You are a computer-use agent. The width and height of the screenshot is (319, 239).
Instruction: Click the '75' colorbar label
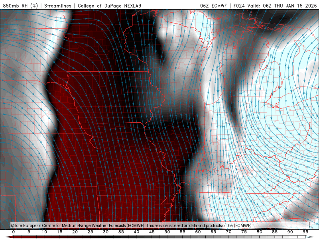click(x=244, y=232)
